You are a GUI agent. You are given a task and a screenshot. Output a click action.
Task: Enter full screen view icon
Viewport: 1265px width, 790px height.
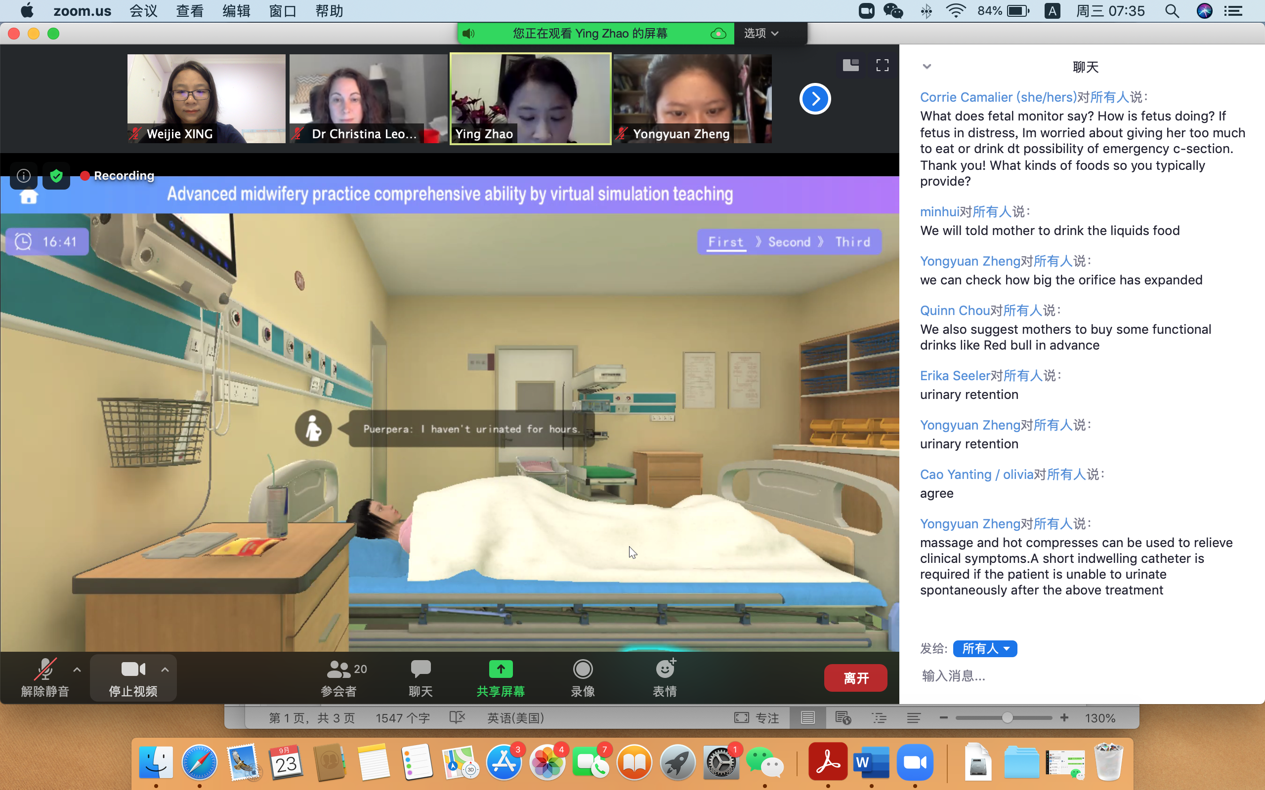tap(883, 65)
